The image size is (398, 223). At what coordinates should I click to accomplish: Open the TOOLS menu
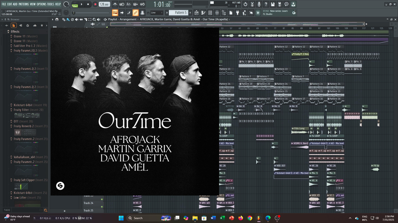(x=51, y=4)
